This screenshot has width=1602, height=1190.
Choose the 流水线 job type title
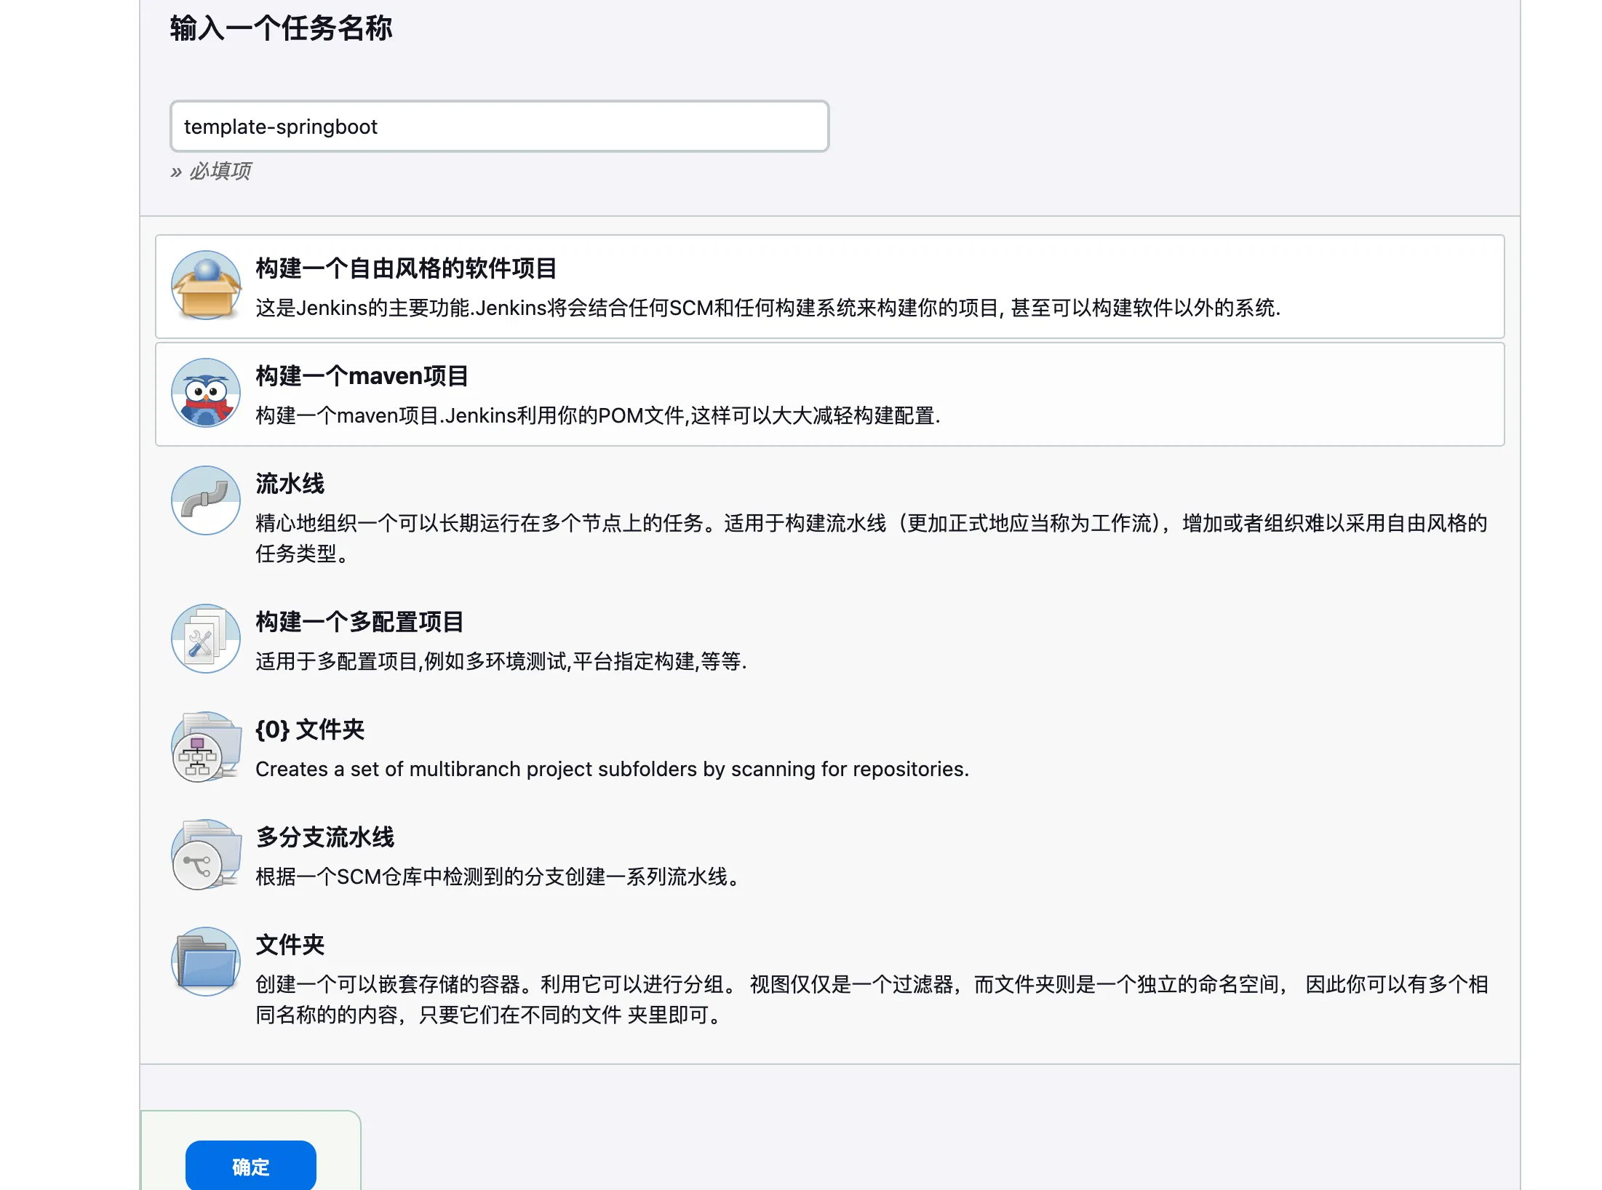[x=290, y=484]
